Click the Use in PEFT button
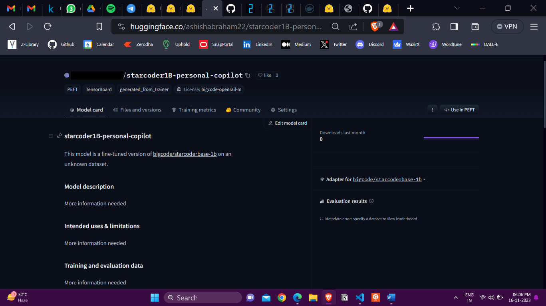The height and width of the screenshot is (306, 546). click(x=459, y=109)
